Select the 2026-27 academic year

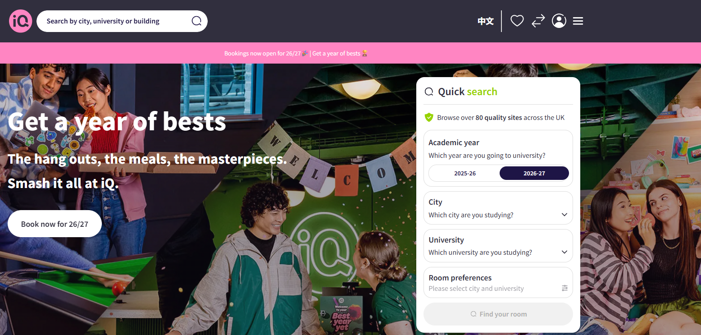point(534,173)
